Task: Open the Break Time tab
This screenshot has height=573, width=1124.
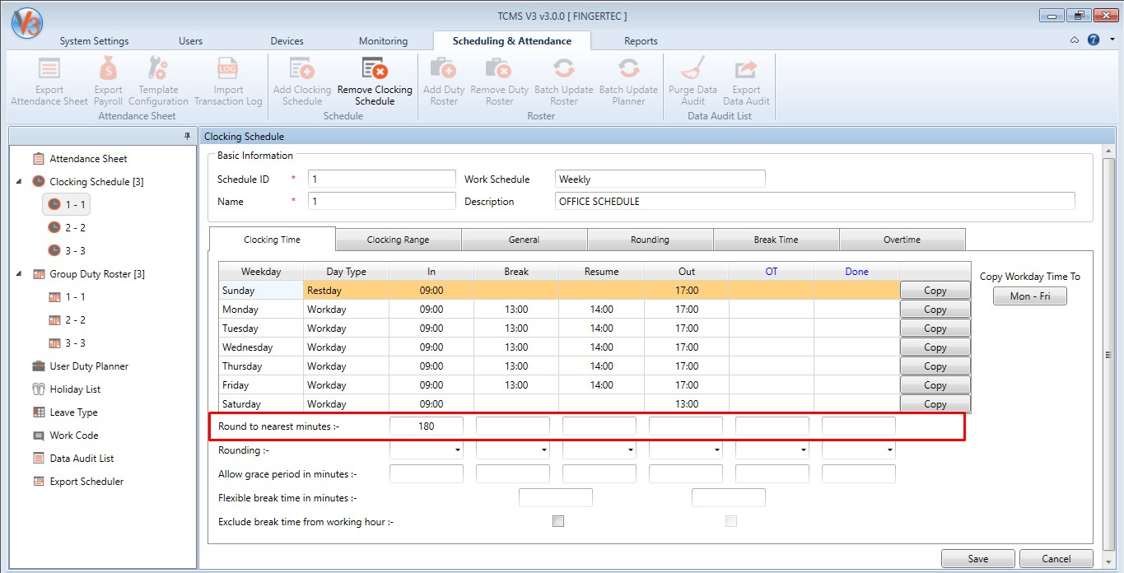Action: pos(776,240)
